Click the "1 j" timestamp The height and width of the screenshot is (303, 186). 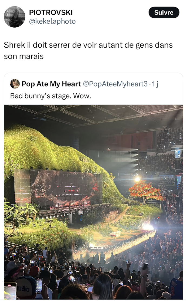pos(155,84)
